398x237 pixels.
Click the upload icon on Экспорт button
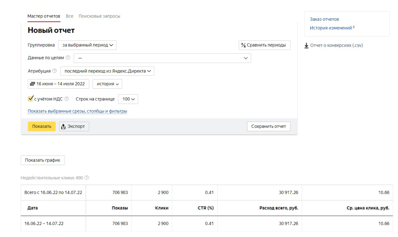coord(63,126)
